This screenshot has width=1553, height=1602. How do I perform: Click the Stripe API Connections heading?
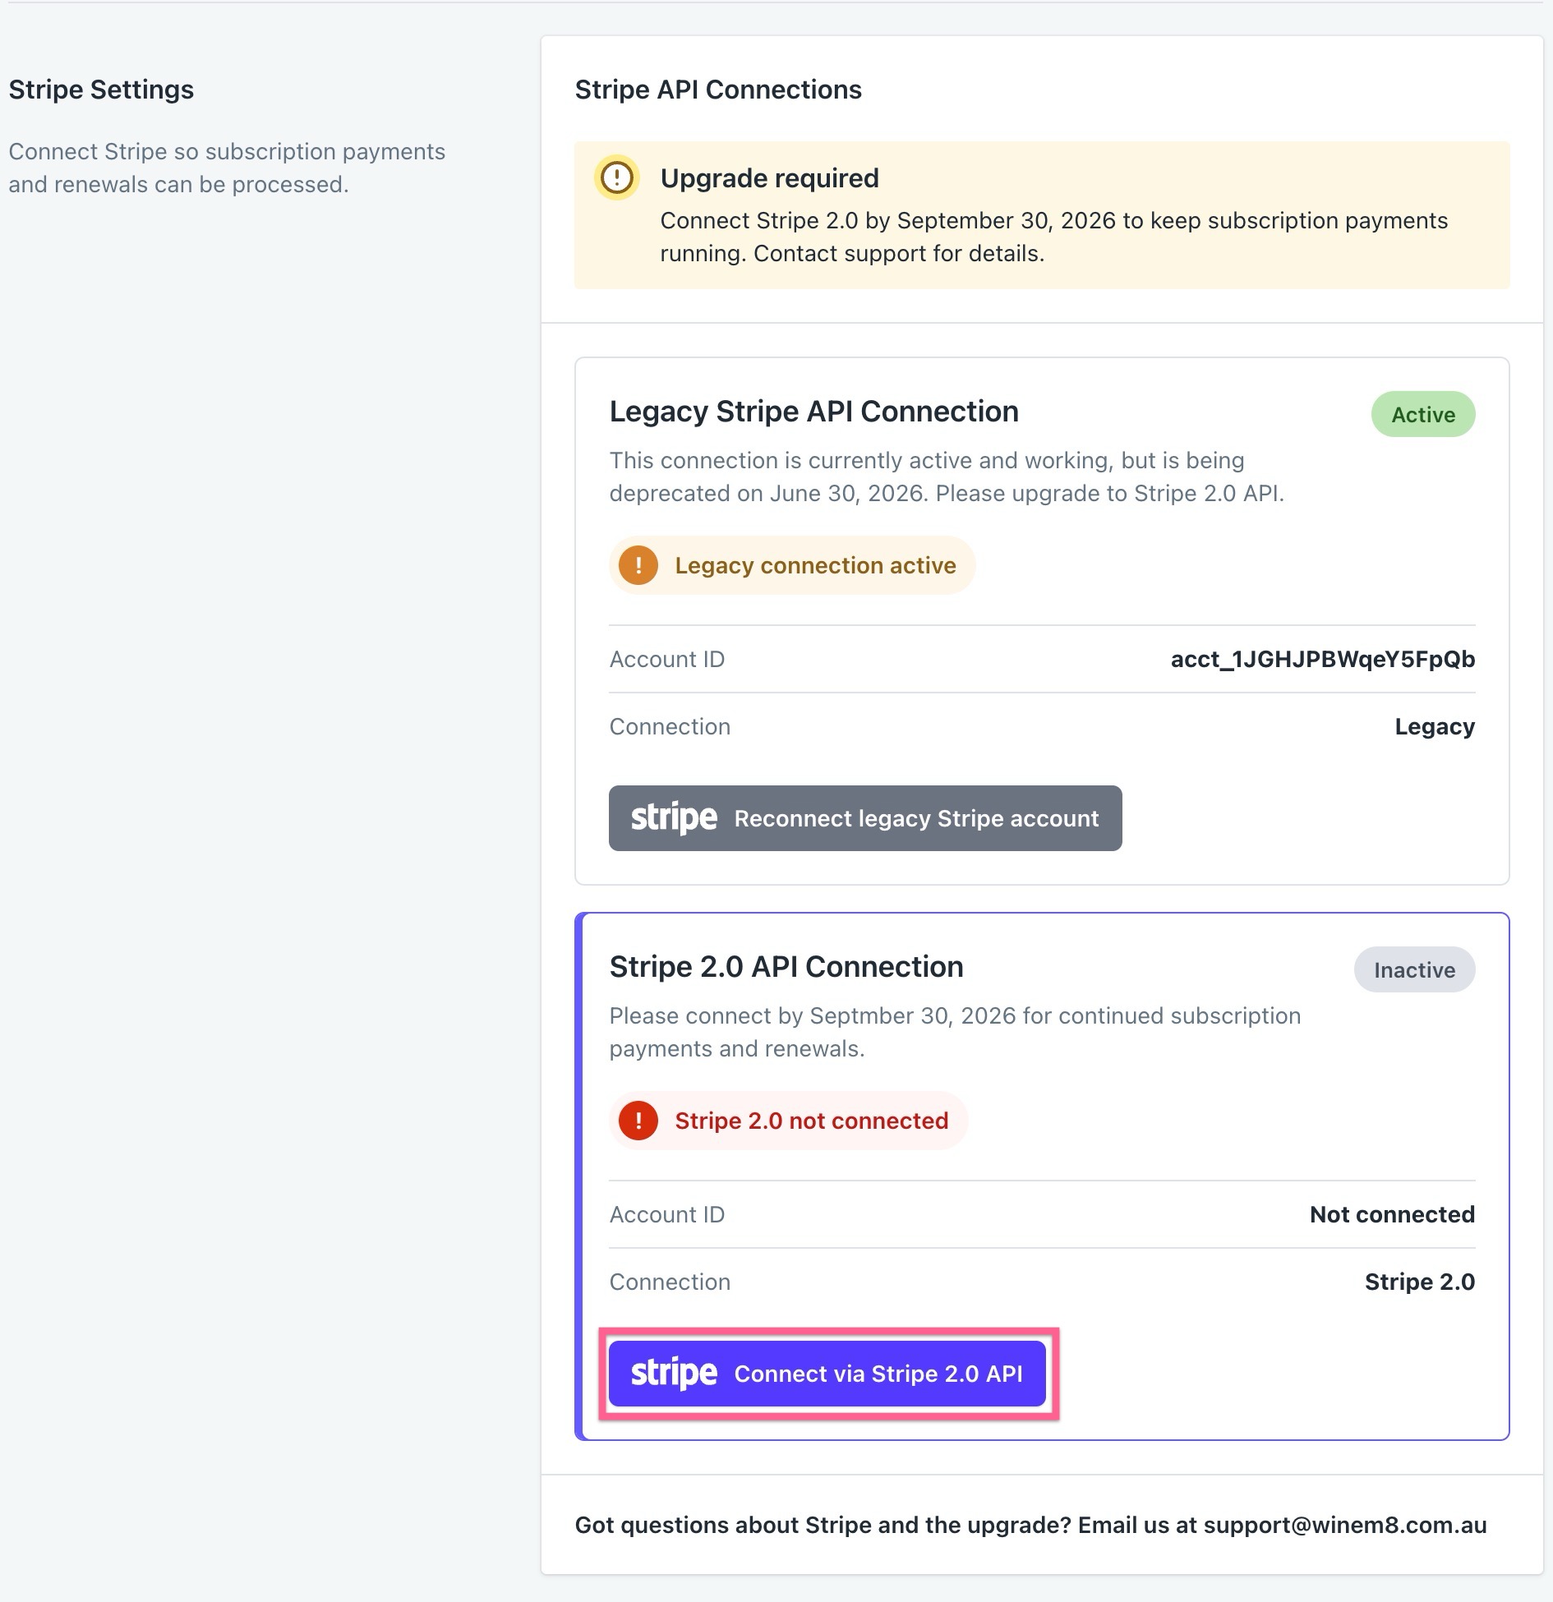point(718,89)
